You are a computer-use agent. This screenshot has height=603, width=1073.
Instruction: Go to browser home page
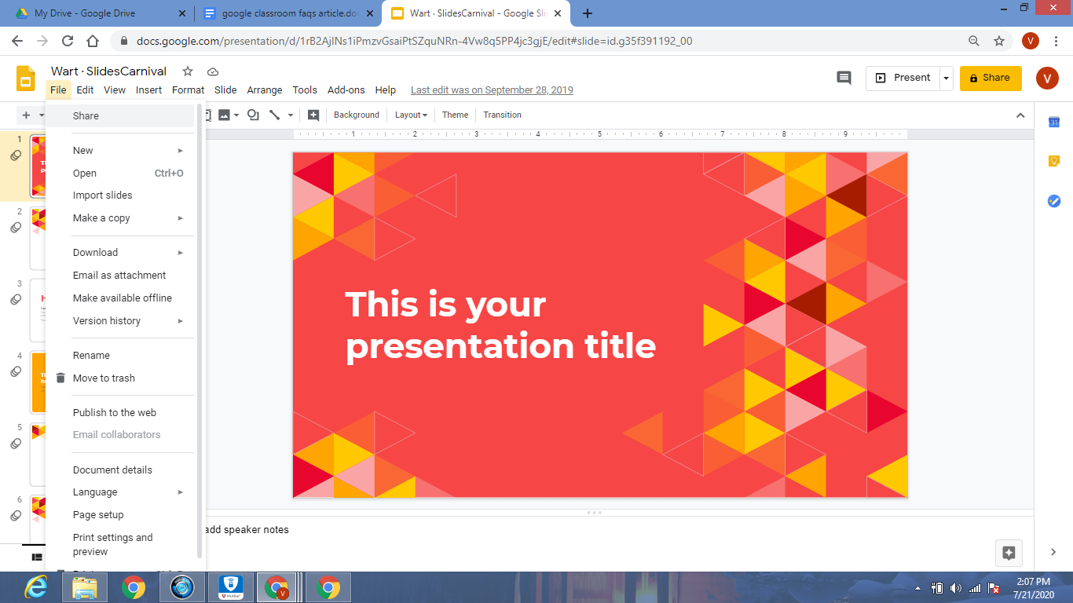pos(93,41)
